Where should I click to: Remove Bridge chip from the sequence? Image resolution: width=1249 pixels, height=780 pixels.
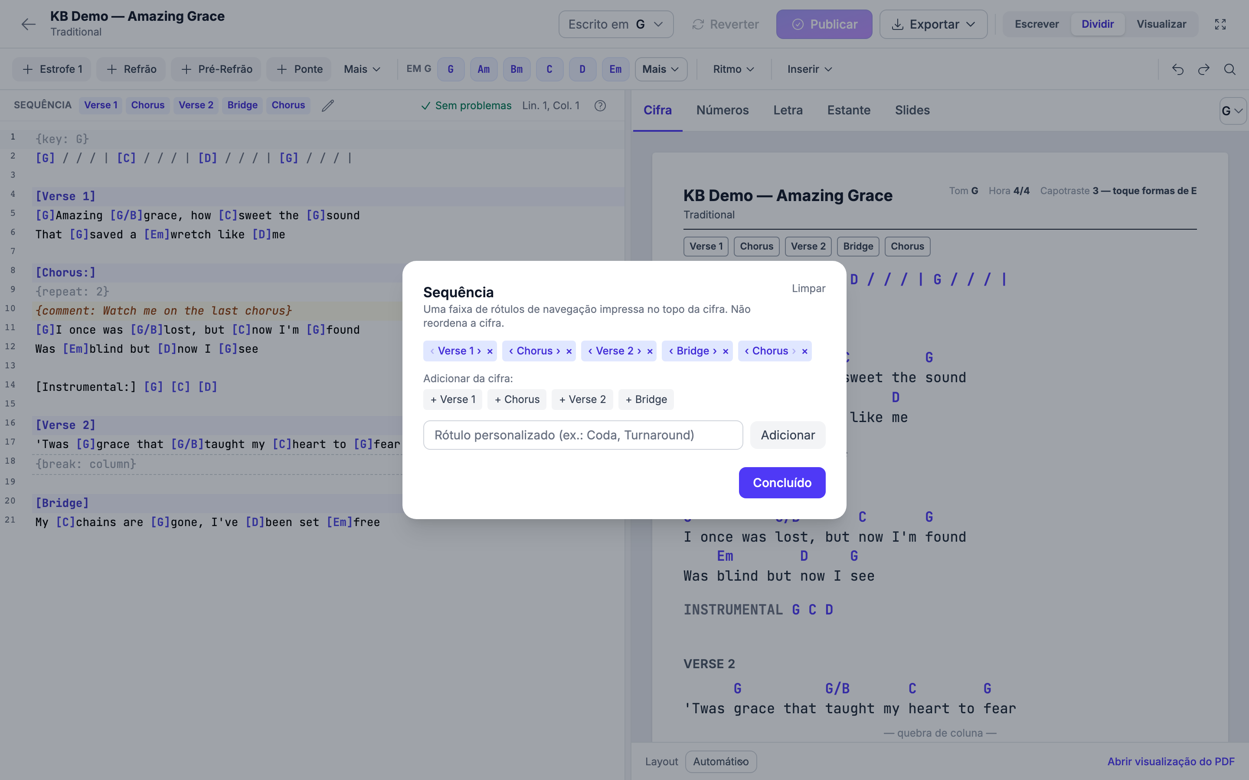tap(725, 351)
